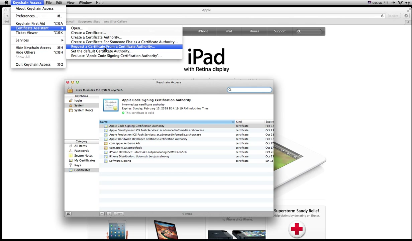The height and width of the screenshot is (241, 412).
Task: Choose Request a Certificate From a Certificate Authority
Action: (124, 47)
